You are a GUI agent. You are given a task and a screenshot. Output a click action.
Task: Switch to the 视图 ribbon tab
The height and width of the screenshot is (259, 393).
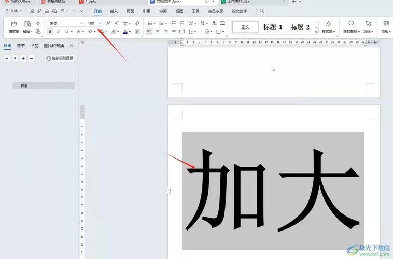click(x=179, y=11)
